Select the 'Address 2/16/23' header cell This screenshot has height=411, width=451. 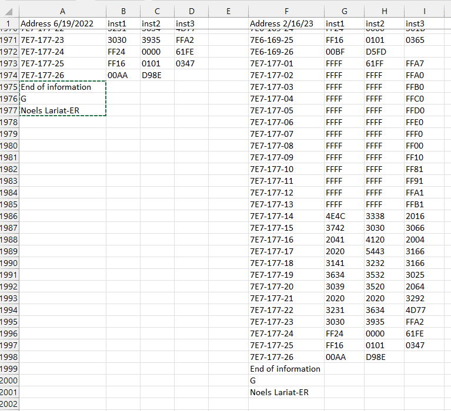(282, 23)
